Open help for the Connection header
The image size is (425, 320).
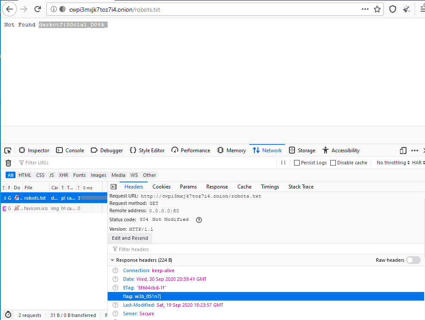click(115, 270)
